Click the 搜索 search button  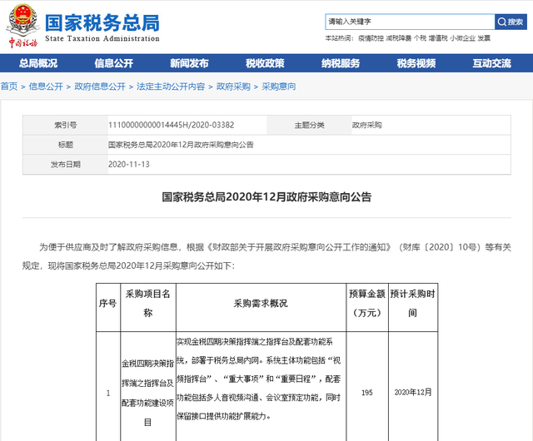(511, 22)
